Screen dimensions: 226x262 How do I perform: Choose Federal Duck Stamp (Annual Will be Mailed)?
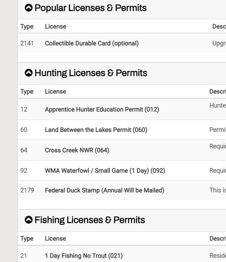click(x=105, y=190)
